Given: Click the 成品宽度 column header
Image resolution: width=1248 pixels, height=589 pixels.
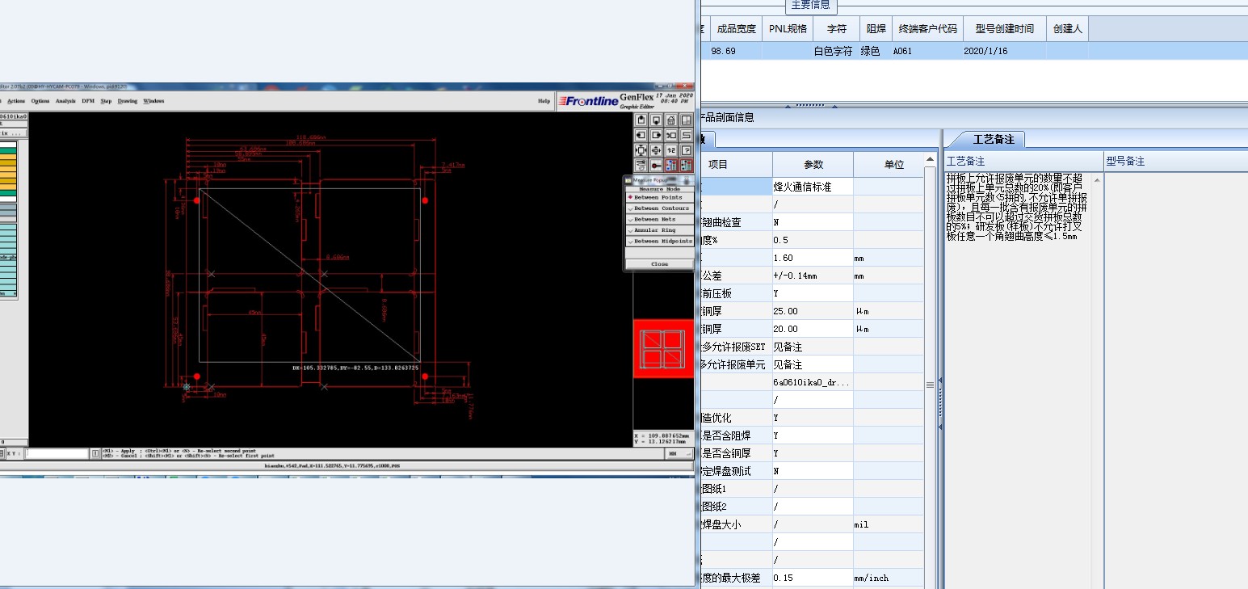Looking at the screenshot, I should pos(737,29).
